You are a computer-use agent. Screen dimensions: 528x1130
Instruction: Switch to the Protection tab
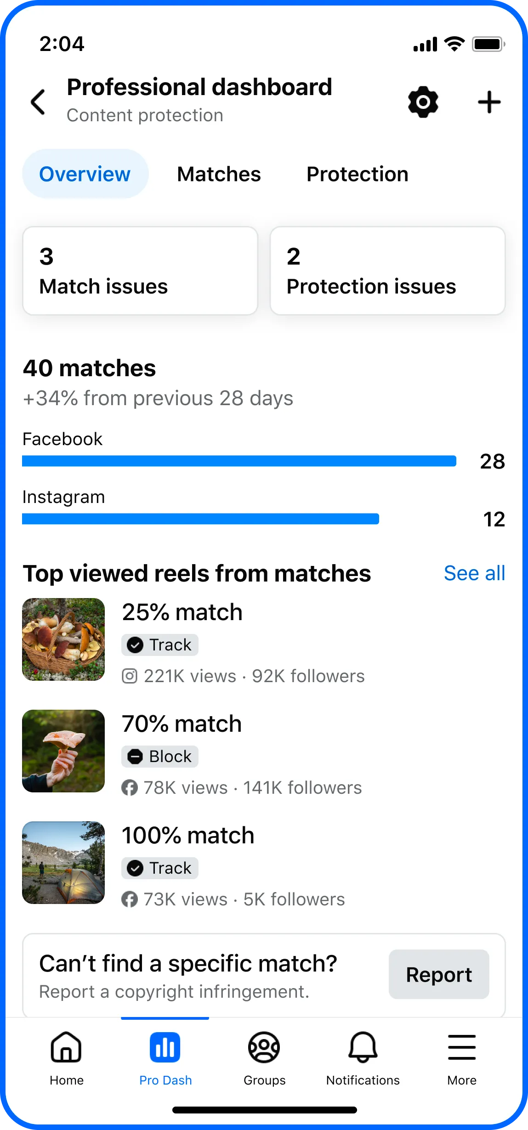pyautogui.click(x=357, y=174)
